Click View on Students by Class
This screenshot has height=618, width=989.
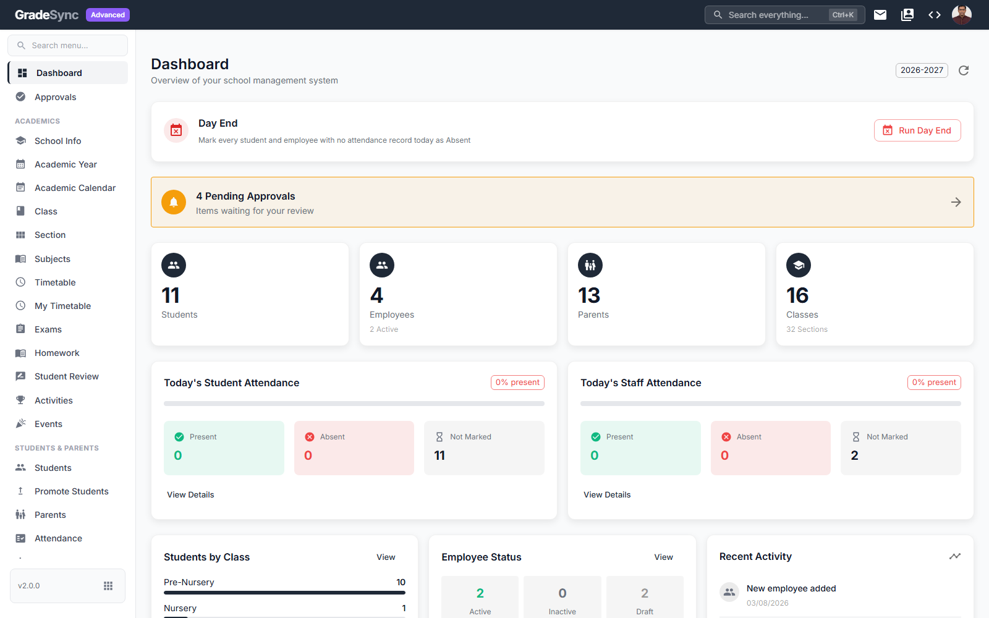[x=386, y=557]
